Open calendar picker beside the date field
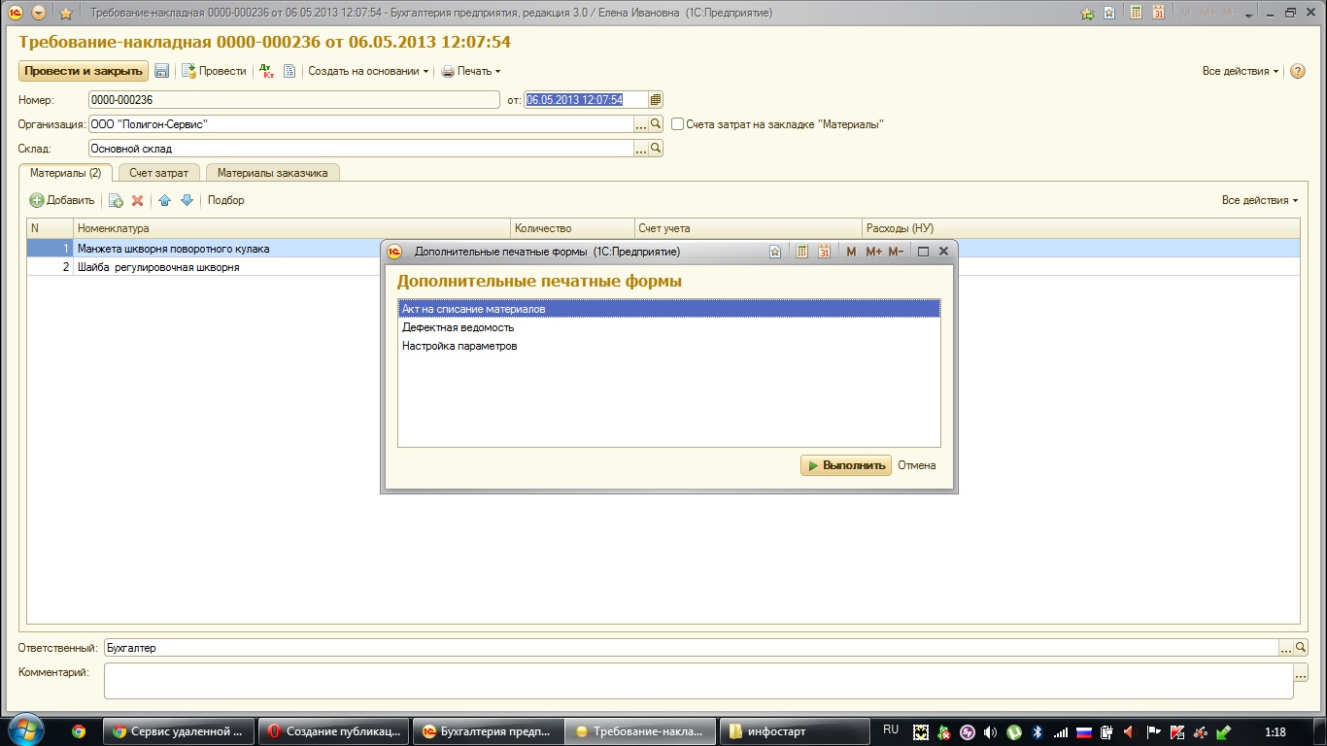 656,100
